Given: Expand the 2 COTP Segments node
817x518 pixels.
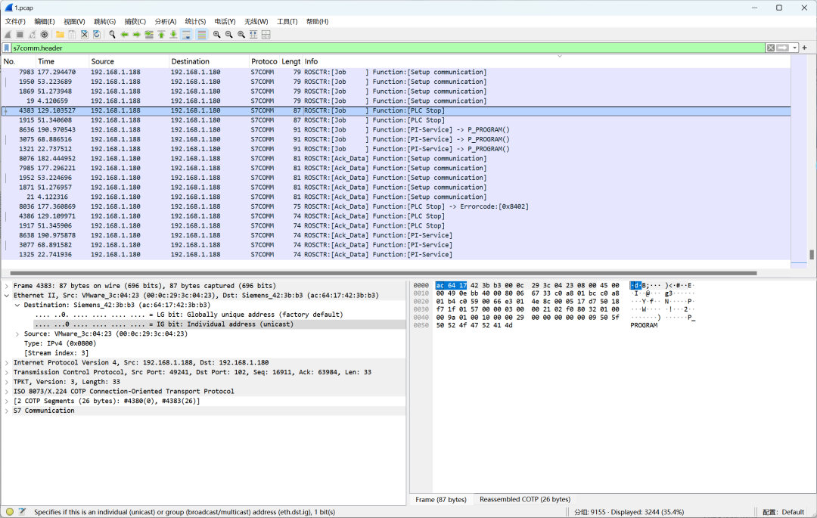Looking at the screenshot, I should pos(6,401).
